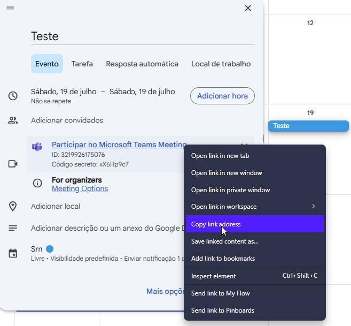Click the drag handle at dialog top
Viewport: 351px width, 326px height.
pos(10,9)
